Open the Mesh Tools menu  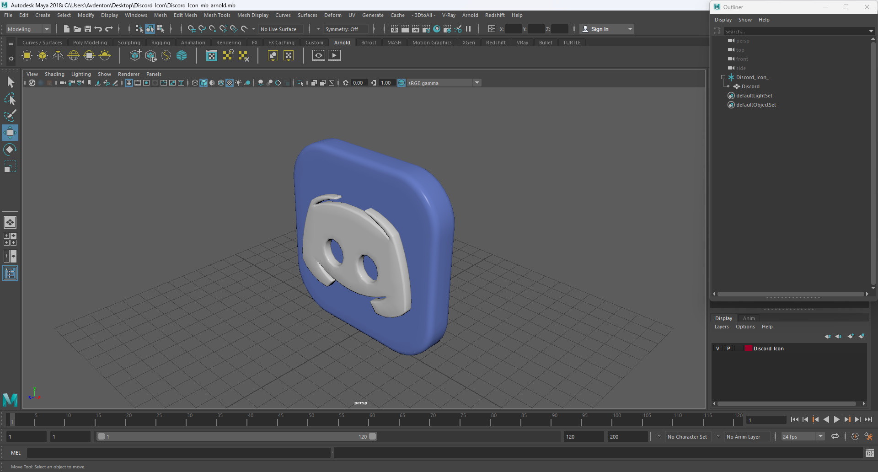[x=217, y=15]
